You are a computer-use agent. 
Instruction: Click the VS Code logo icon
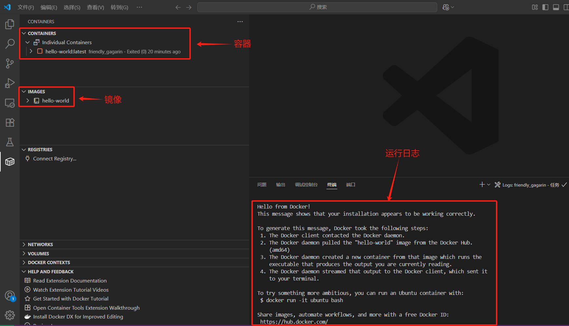[x=7, y=7]
